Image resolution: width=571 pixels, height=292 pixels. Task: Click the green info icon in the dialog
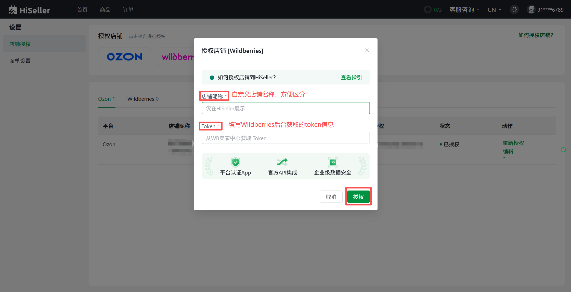pos(212,78)
